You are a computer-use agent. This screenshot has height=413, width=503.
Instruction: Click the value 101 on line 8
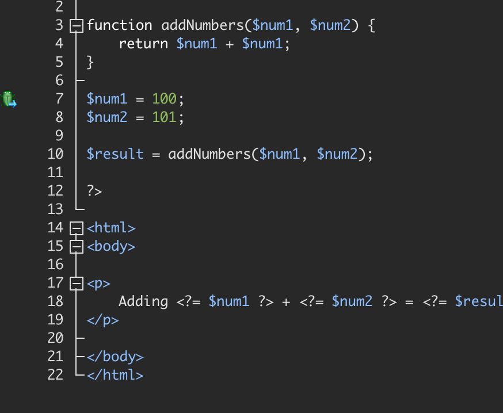(x=164, y=117)
